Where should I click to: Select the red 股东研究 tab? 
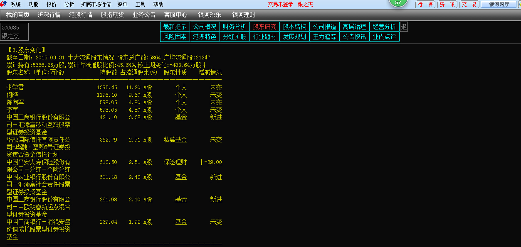(265, 27)
